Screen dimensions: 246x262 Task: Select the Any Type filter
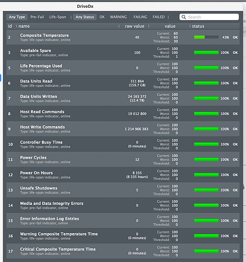17,17
